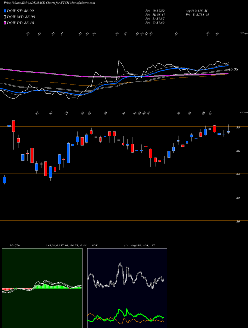Image resolution: width=248 pixels, height=328 pixels.
Task: Click the 45.38 EMA chart end label
Action: [233, 69]
